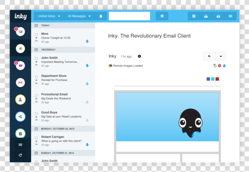Open the All Messages filter dropdown
Viewport: 249px width, 172px height.
(x=79, y=16)
